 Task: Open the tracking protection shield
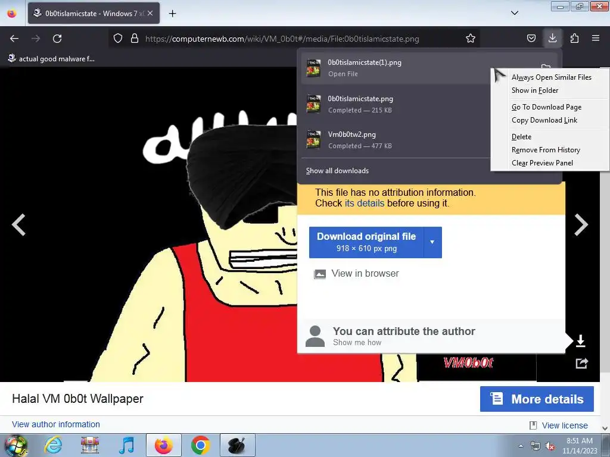pyautogui.click(x=118, y=38)
